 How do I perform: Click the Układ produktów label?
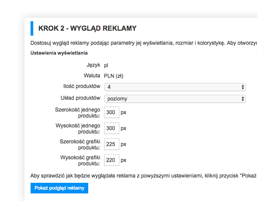(81, 98)
